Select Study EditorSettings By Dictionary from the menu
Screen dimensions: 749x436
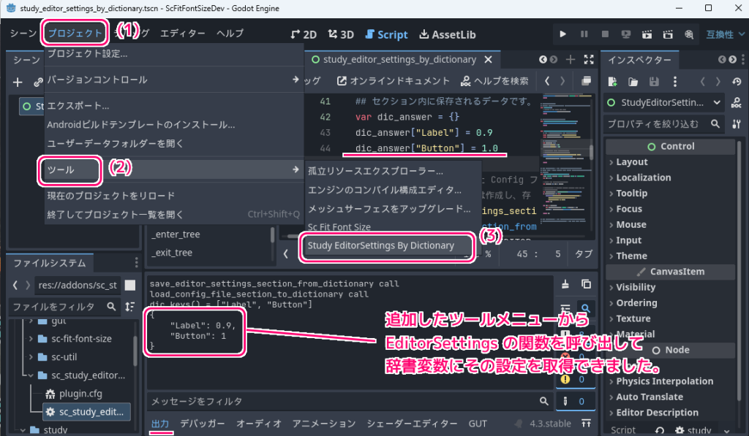387,248
